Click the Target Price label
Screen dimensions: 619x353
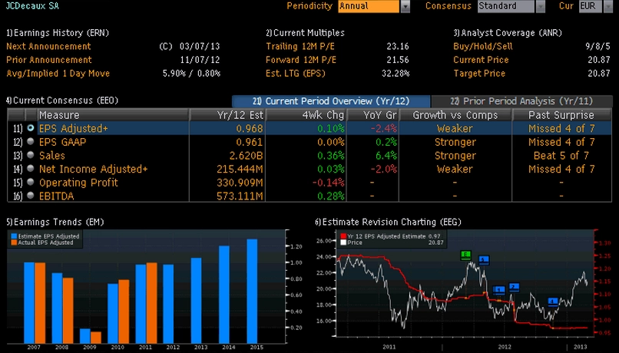coord(479,73)
